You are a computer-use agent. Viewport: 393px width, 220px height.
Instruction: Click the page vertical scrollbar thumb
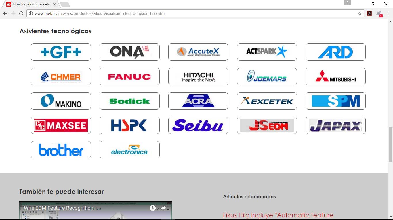coord(390,145)
